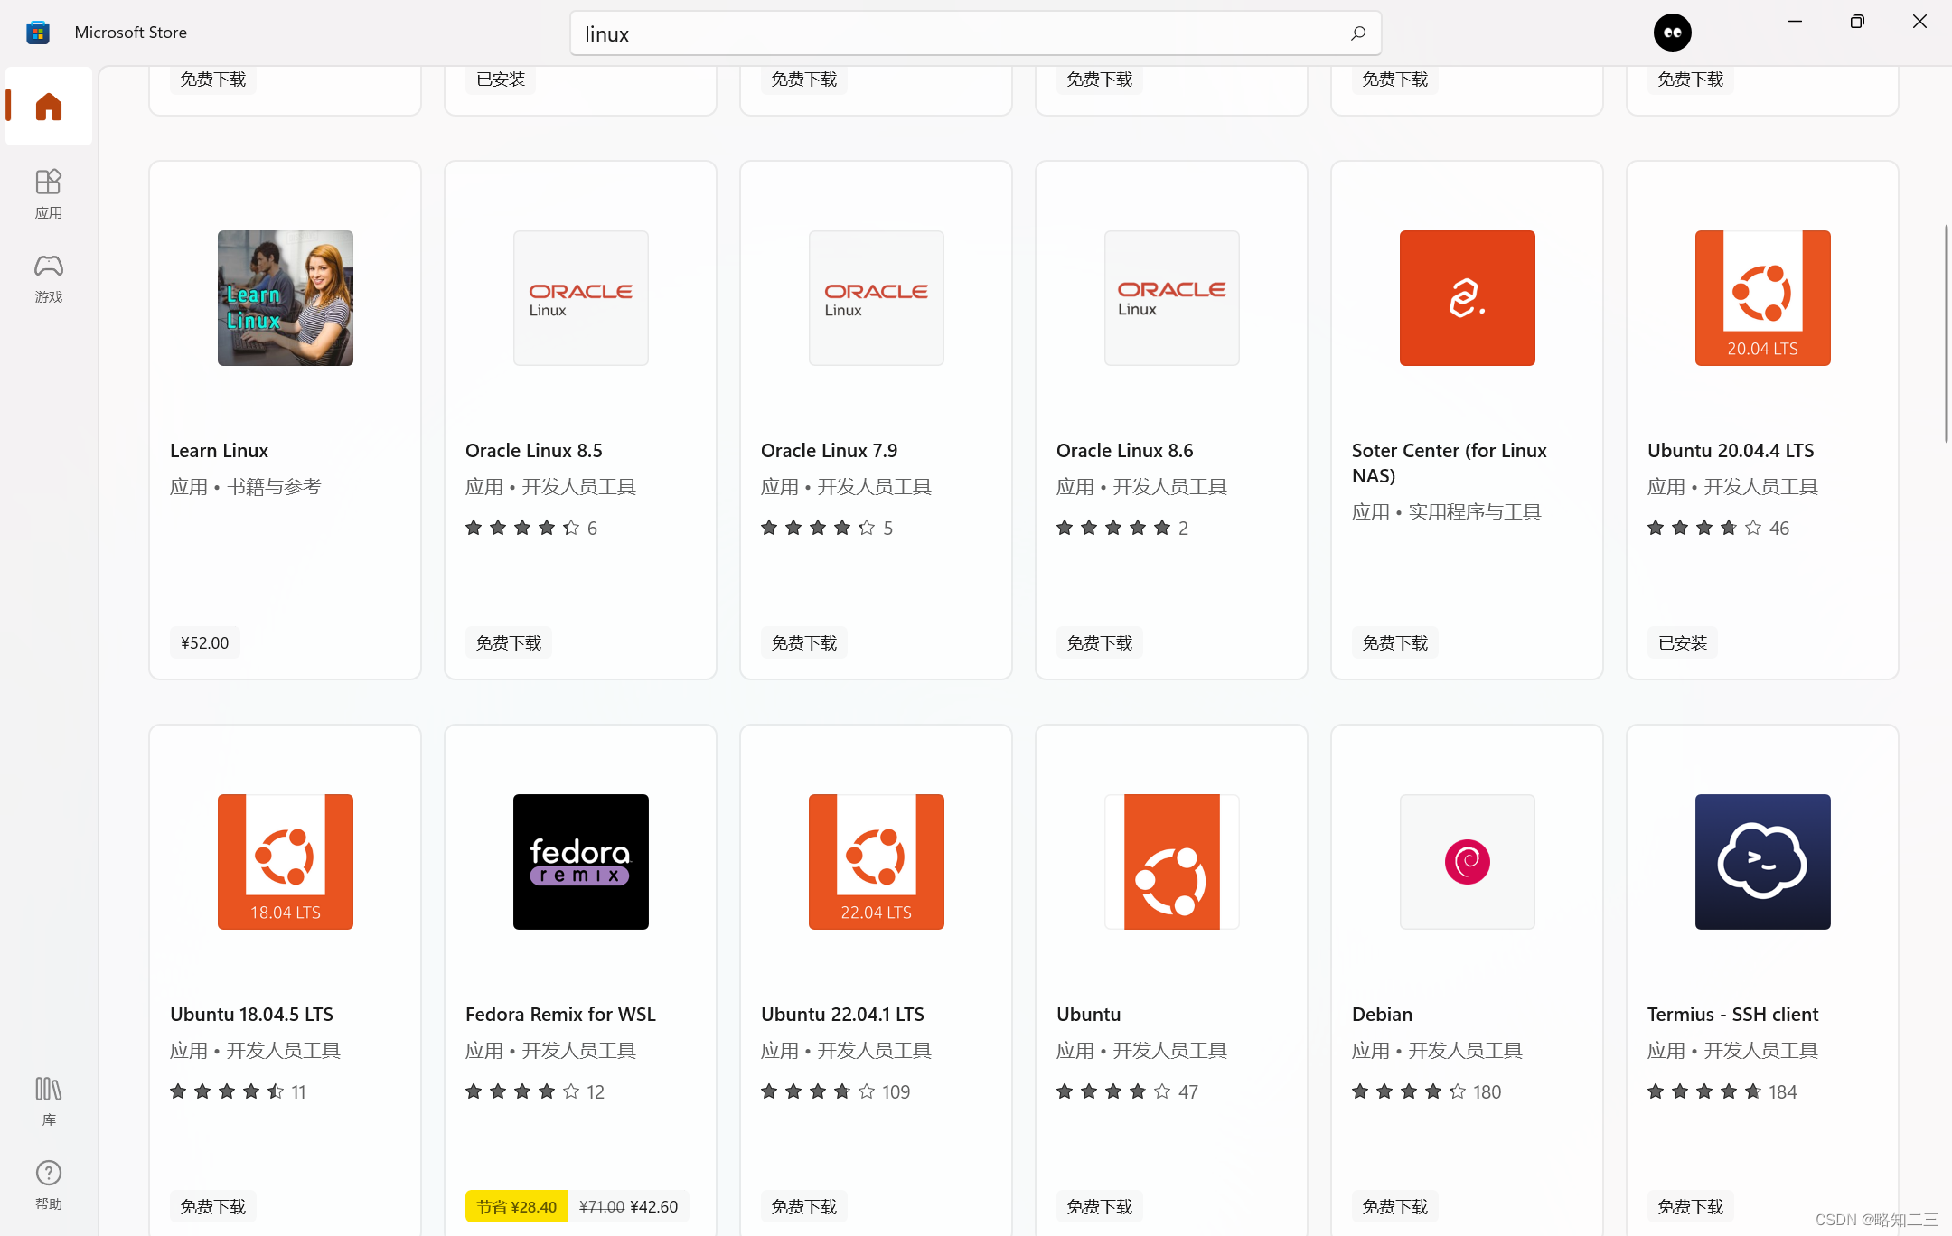Screen dimensions: 1952x1236
Task: Click the search magnifier icon
Action: coord(1357,33)
